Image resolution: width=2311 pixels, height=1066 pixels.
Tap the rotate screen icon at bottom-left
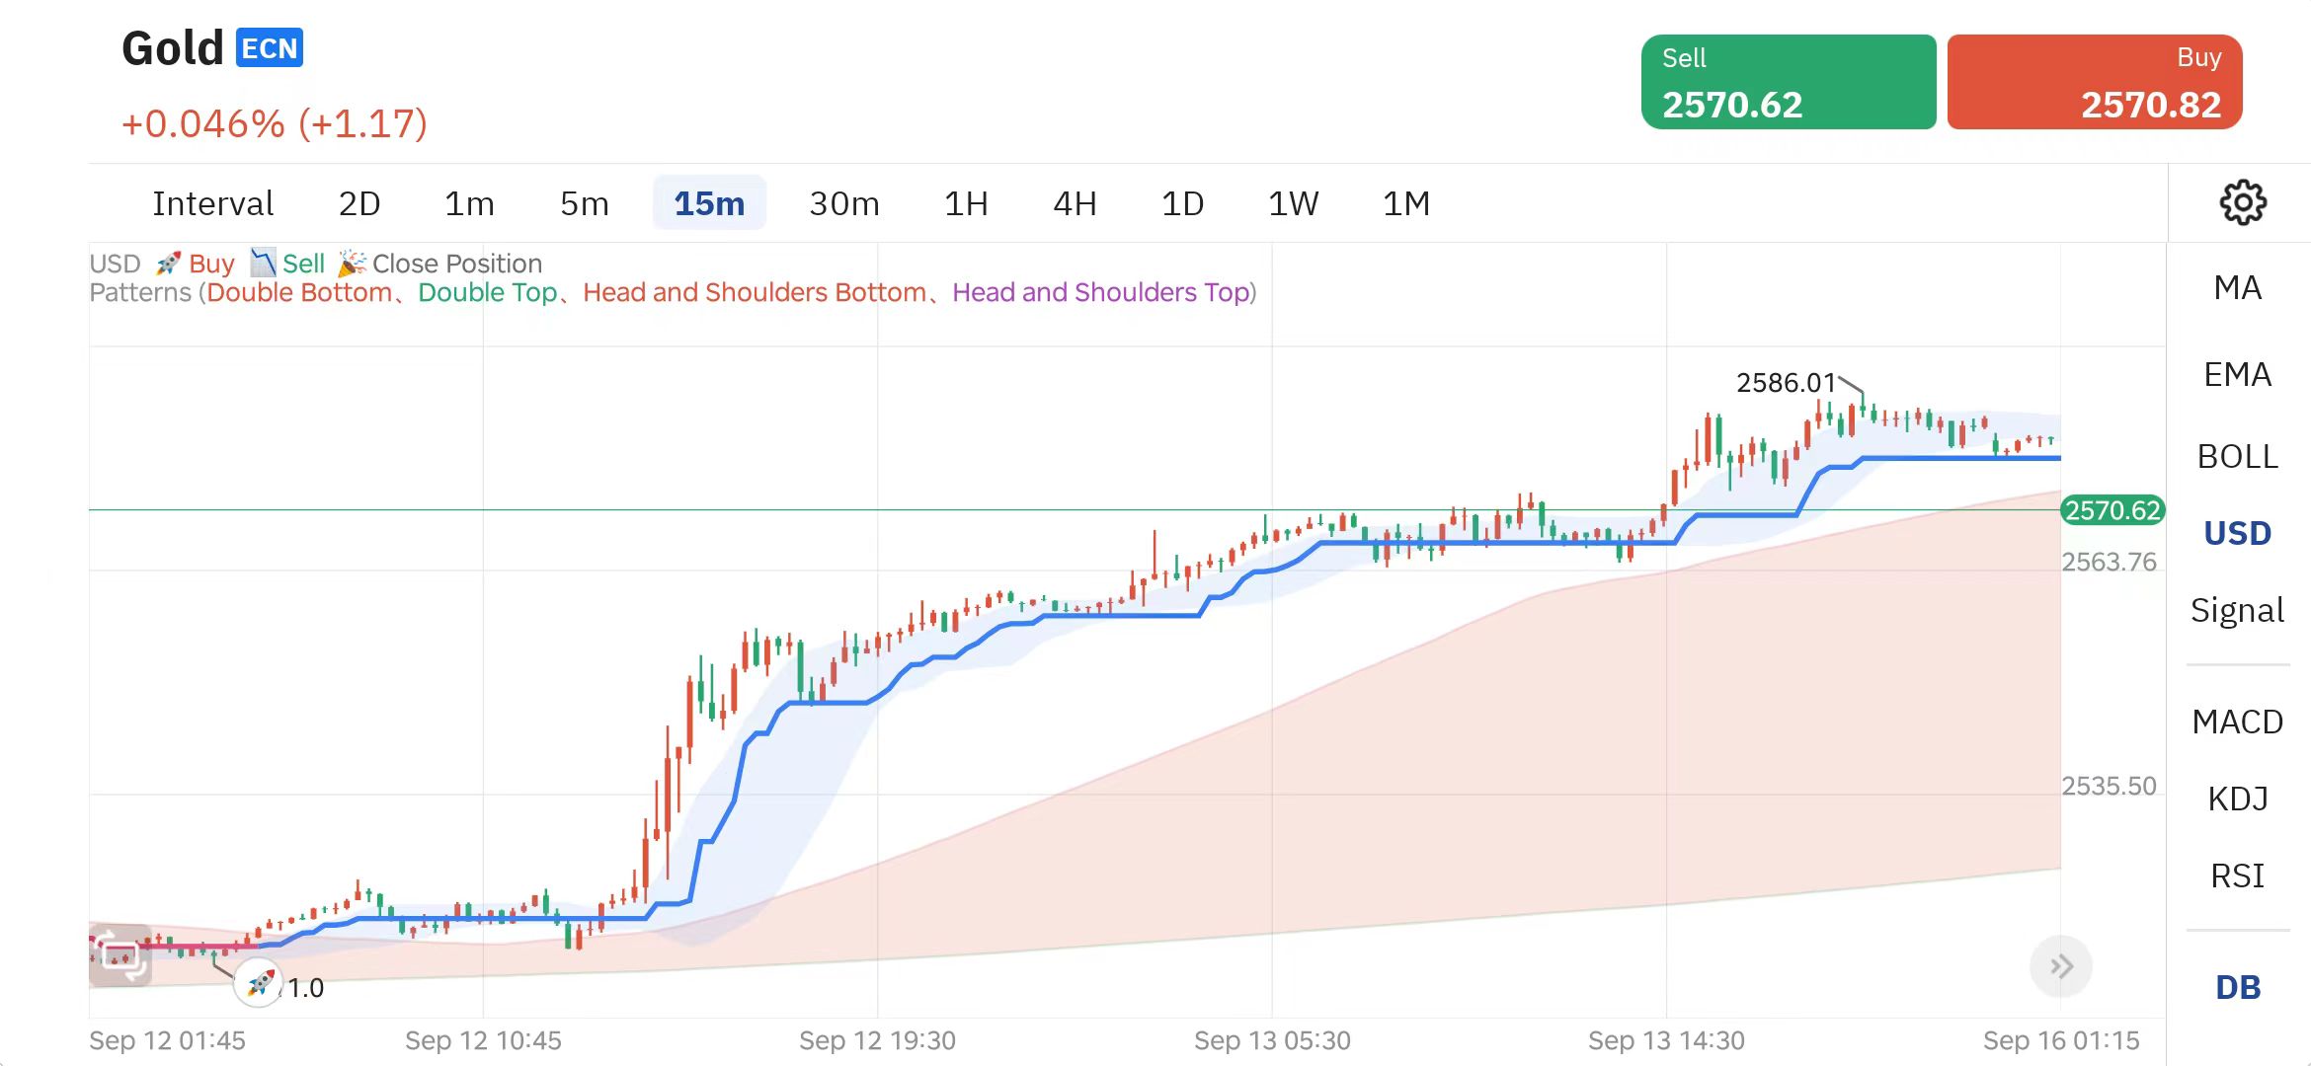[x=120, y=954]
